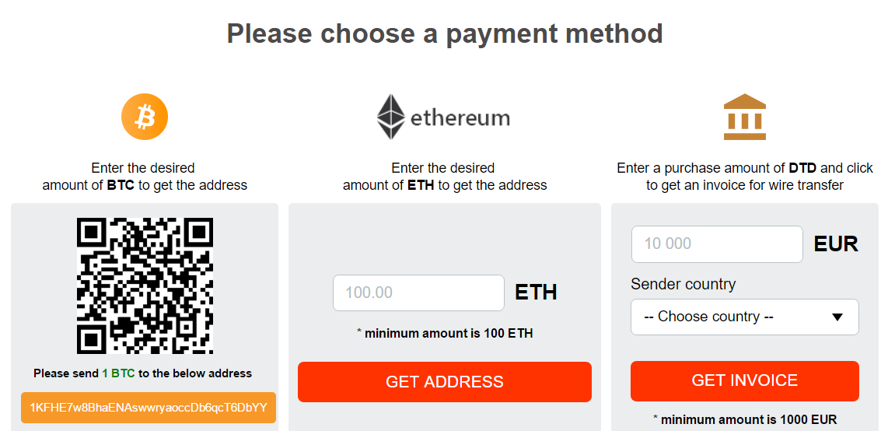This screenshot has width=888, height=431.
Task: Click the 'minimum amount is 100 ETH' note
Action: (x=445, y=333)
